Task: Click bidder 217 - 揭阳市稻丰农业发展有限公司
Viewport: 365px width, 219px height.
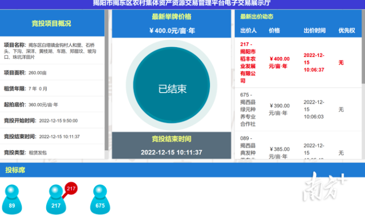Action: pos(248,63)
